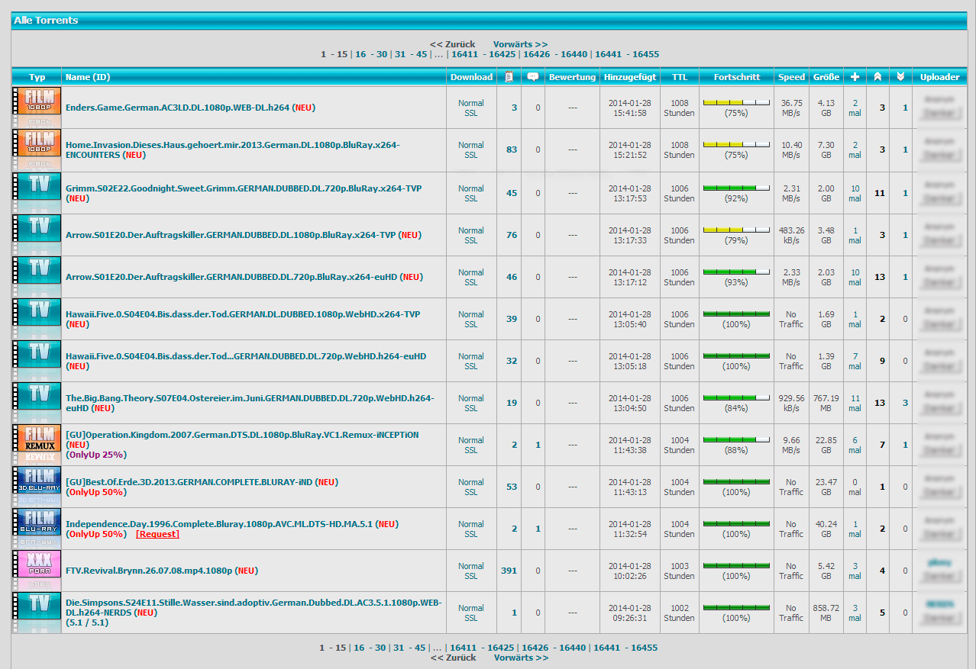Open page 31 - 45 at bottom
The width and height of the screenshot is (976, 669).
[x=409, y=648]
